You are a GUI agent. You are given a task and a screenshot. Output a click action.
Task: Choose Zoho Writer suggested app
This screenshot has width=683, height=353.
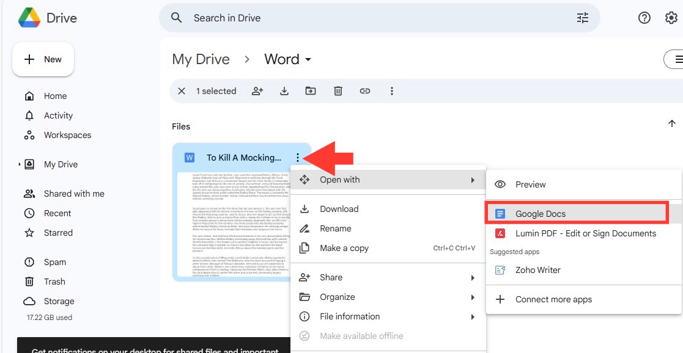[584, 270]
